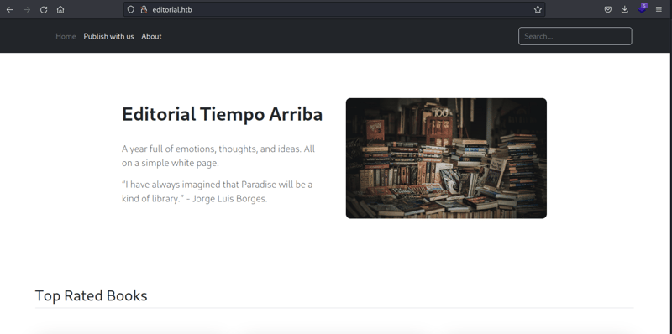Click the 'A year full of emotions' paragraph

pos(218,156)
